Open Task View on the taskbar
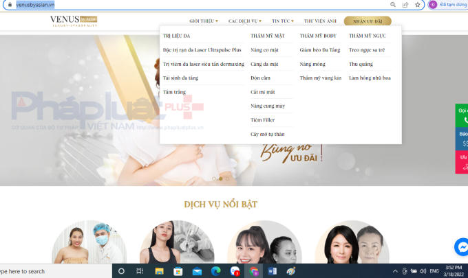The width and height of the screenshot is (468, 278). pyautogui.click(x=140, y=271)
